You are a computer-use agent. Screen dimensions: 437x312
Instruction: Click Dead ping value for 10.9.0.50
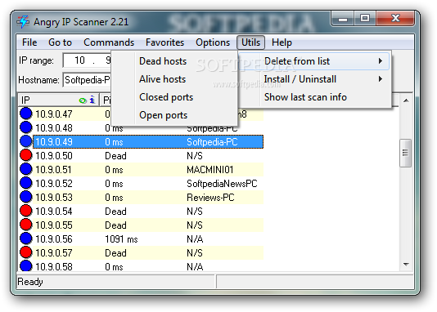coord(115,156)
